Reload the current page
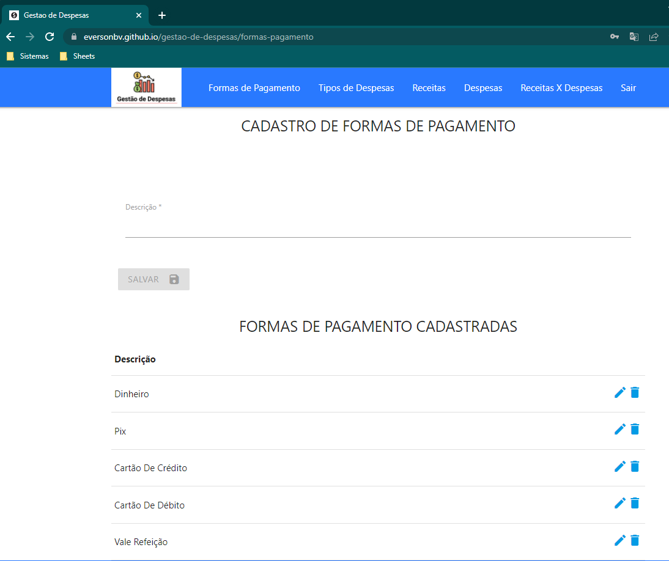 click(x=49, y=36)
